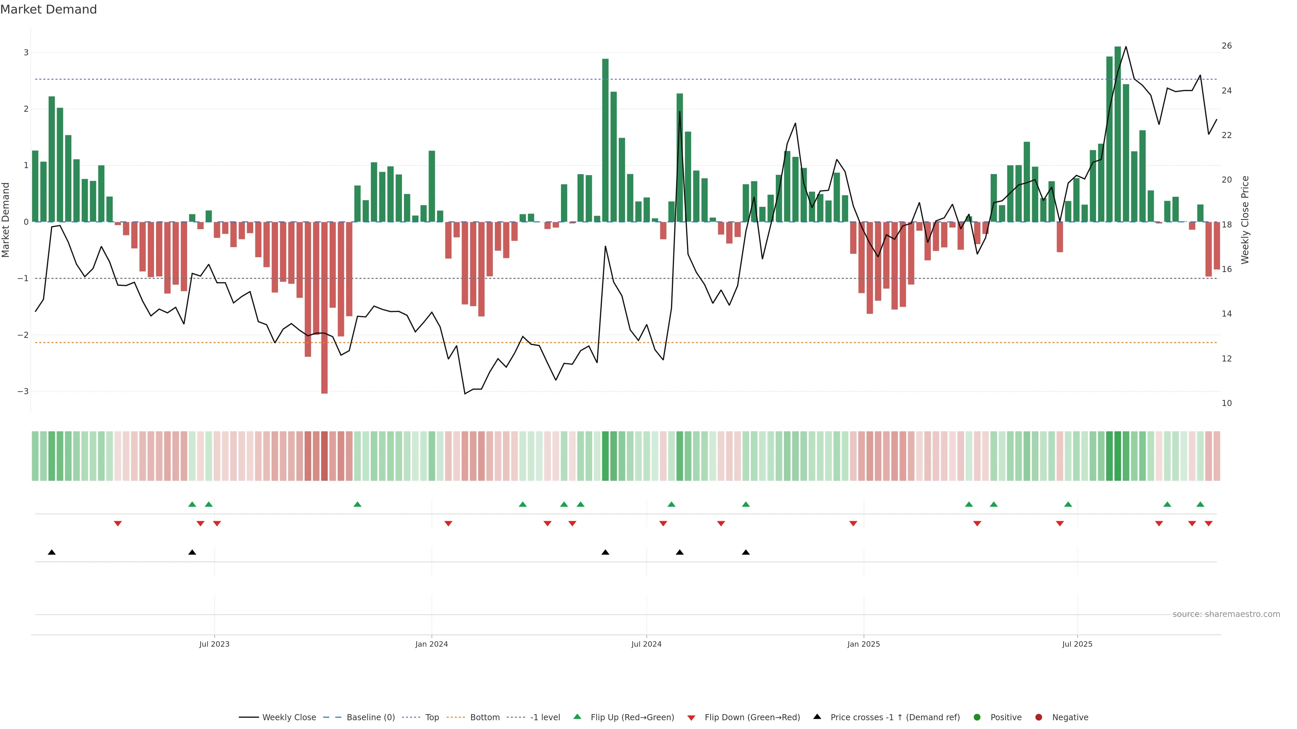Click the darkest red heatmap cell
This screenshot has width=1297, height=729.
324,456
